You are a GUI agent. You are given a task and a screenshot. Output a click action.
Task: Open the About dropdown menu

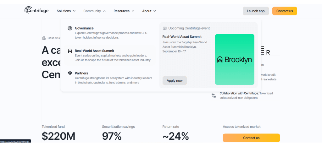tap(149, 11)
